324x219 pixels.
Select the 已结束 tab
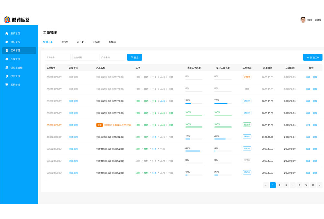[96, 42]
